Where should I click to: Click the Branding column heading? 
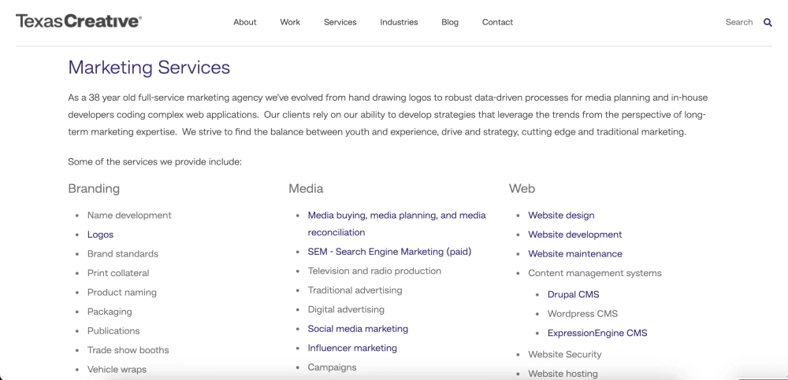coord(94,189)
